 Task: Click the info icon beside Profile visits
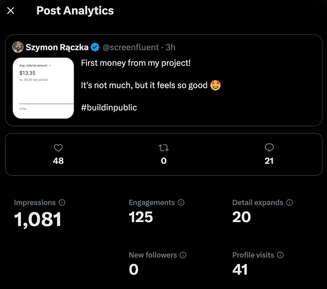coord(280,255)
